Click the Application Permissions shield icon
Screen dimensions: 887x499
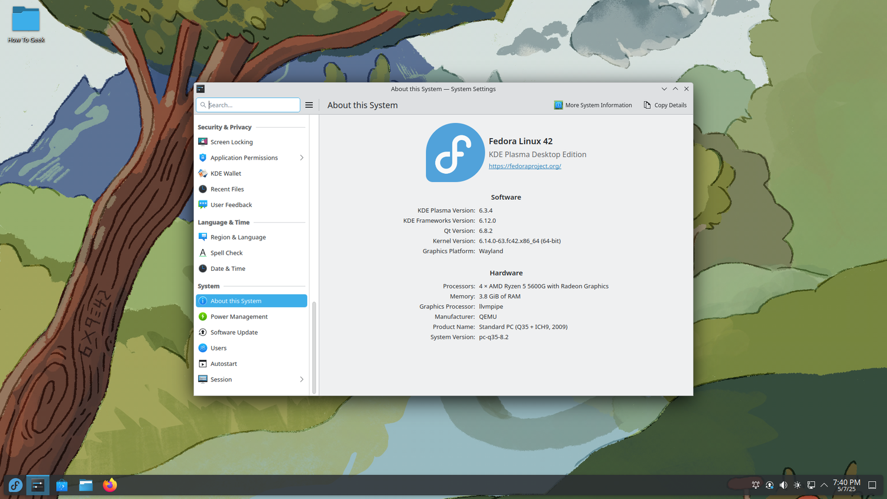pyautogui.click(x=203, y=158)
